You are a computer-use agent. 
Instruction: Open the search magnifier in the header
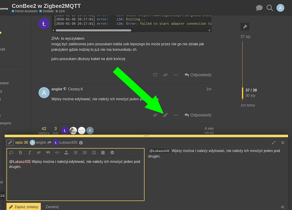pos(270,8)
